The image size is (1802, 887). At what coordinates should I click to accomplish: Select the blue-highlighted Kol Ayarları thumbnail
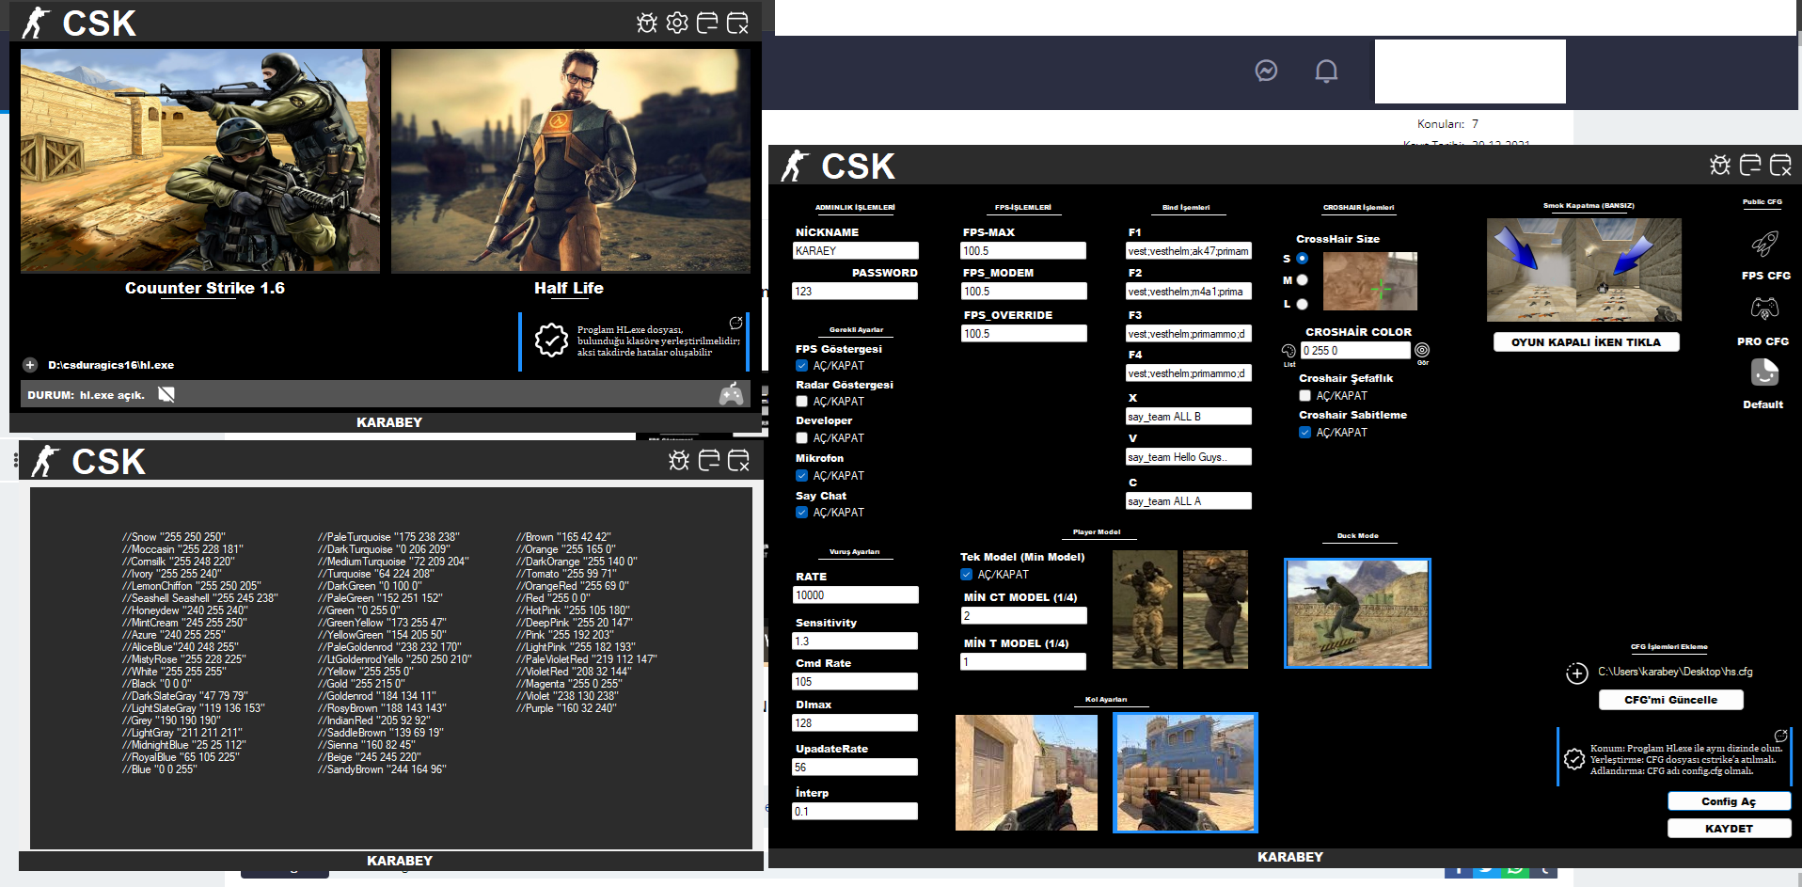[x=1185, y=772]
